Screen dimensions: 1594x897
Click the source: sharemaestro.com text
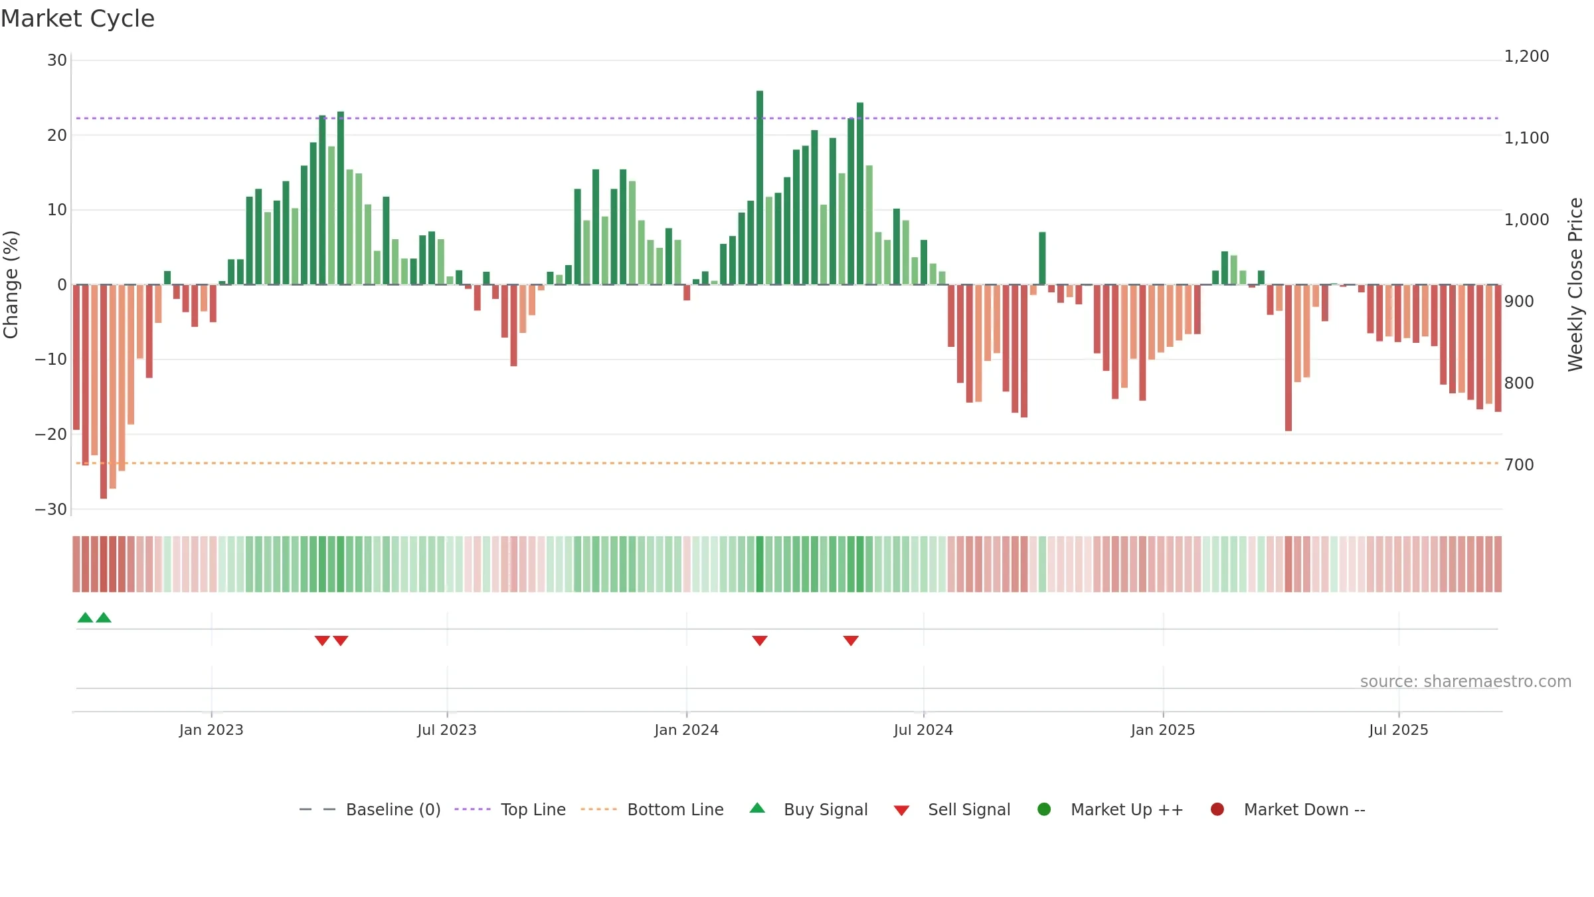click(1466, 682)
